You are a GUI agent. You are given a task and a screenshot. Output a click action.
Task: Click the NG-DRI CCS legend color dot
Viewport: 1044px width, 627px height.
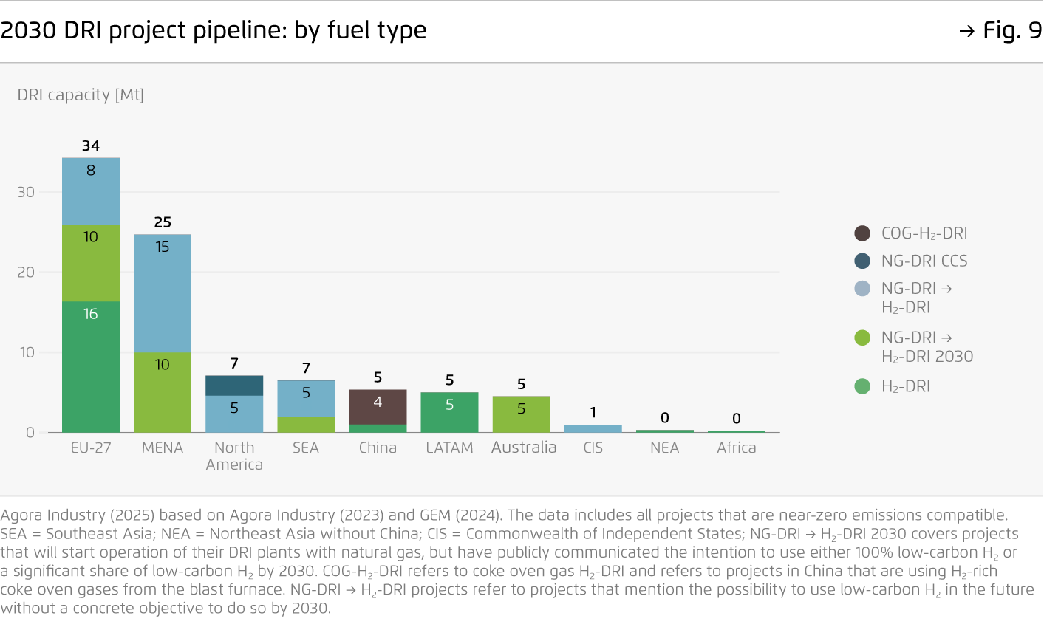(862, 261)
